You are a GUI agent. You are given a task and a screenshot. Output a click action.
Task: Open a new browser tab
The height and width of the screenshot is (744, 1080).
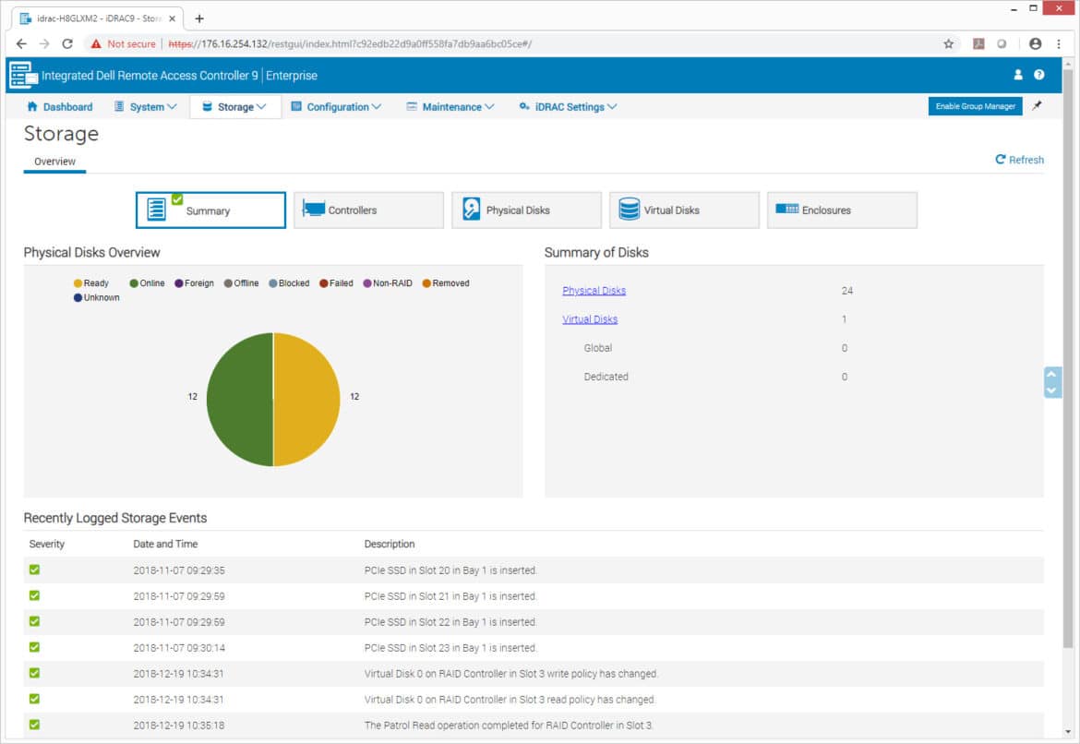click(199, 18)
